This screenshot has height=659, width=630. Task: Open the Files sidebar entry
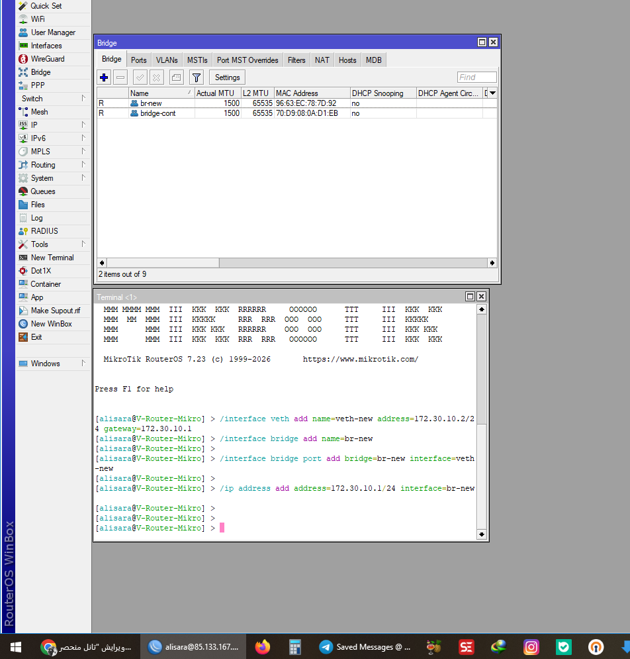[x=54, y=205]
